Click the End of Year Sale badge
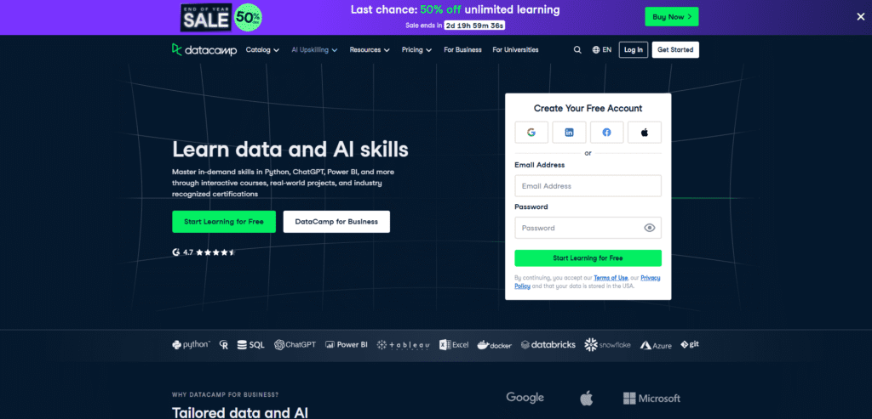Image resolution: width=872 pixels, height=419 pixels. [221, 17]
